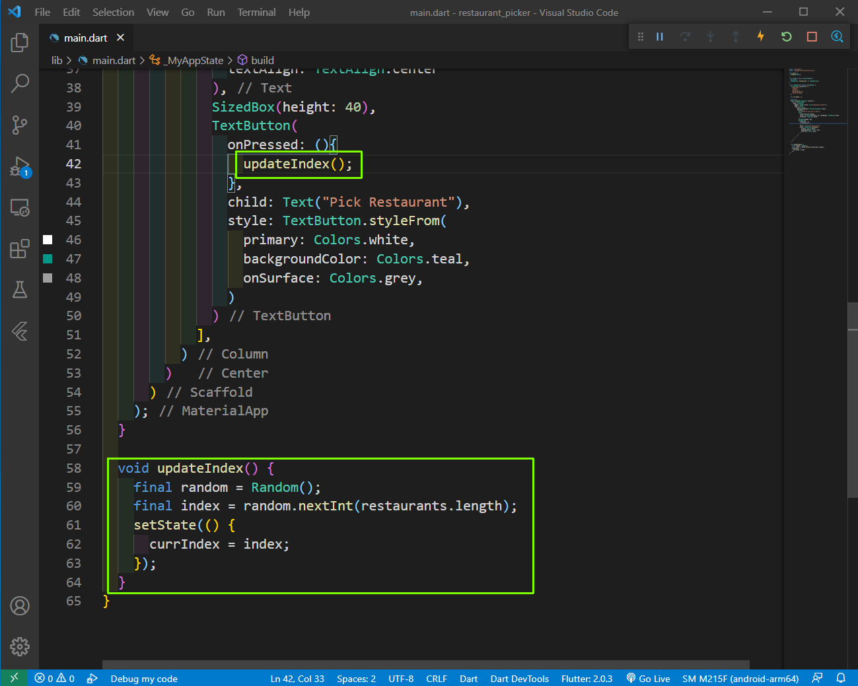Open Dart DevTools inspector icon in debug toolbar
This screenshot has width=858, height=686.
(837, 36)
